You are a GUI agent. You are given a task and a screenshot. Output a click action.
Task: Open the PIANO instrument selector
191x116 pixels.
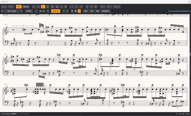(29, 11)
